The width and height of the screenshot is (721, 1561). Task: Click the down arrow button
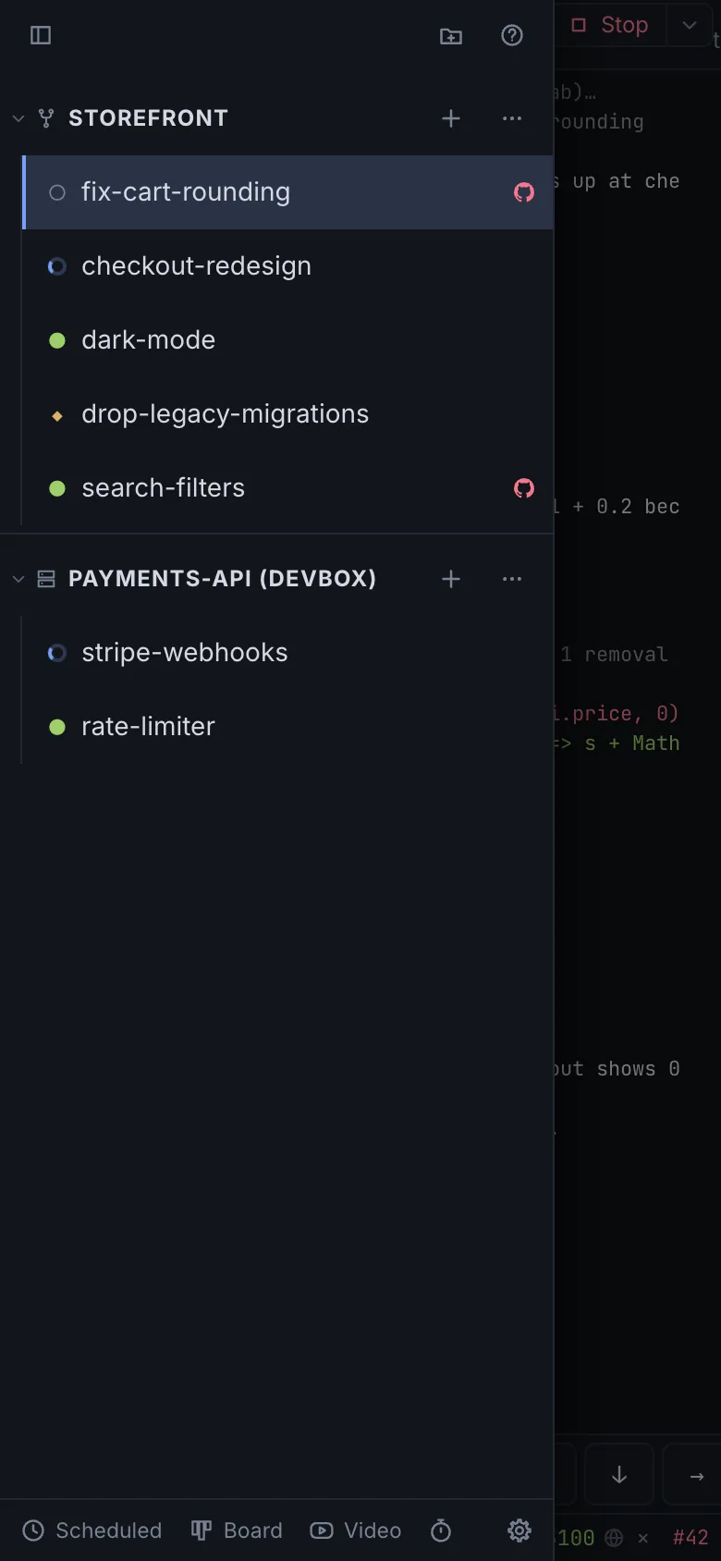[619, 1475]
